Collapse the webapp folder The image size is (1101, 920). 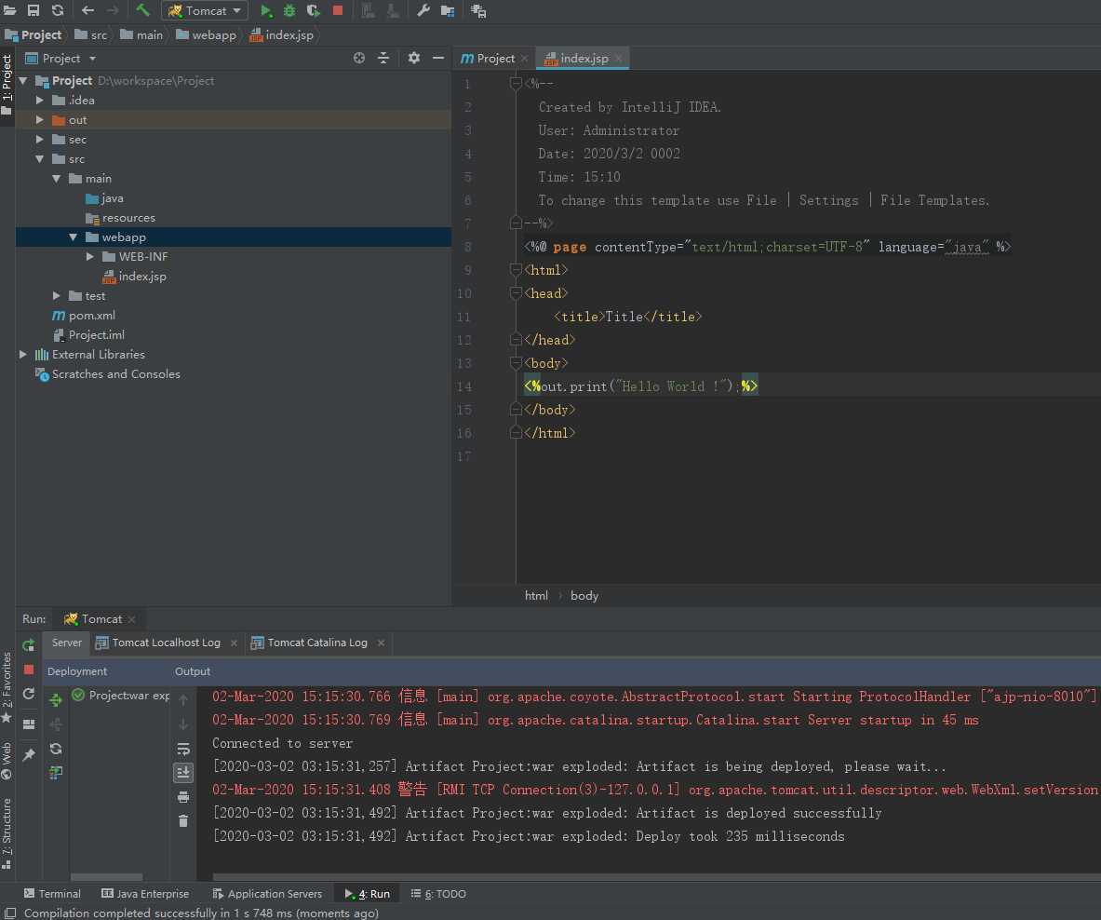point(73,237)
